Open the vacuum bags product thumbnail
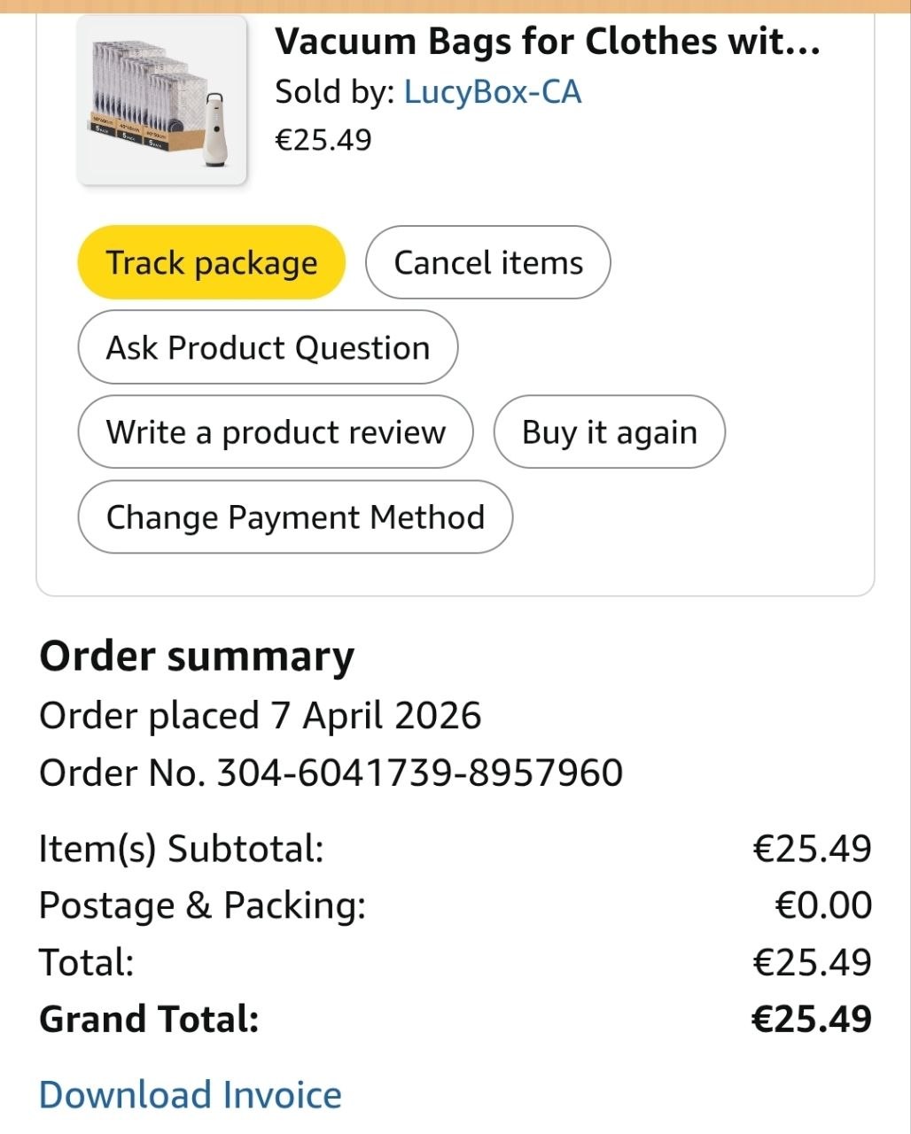Screen dimensions: 911x1134 point(161,100)
